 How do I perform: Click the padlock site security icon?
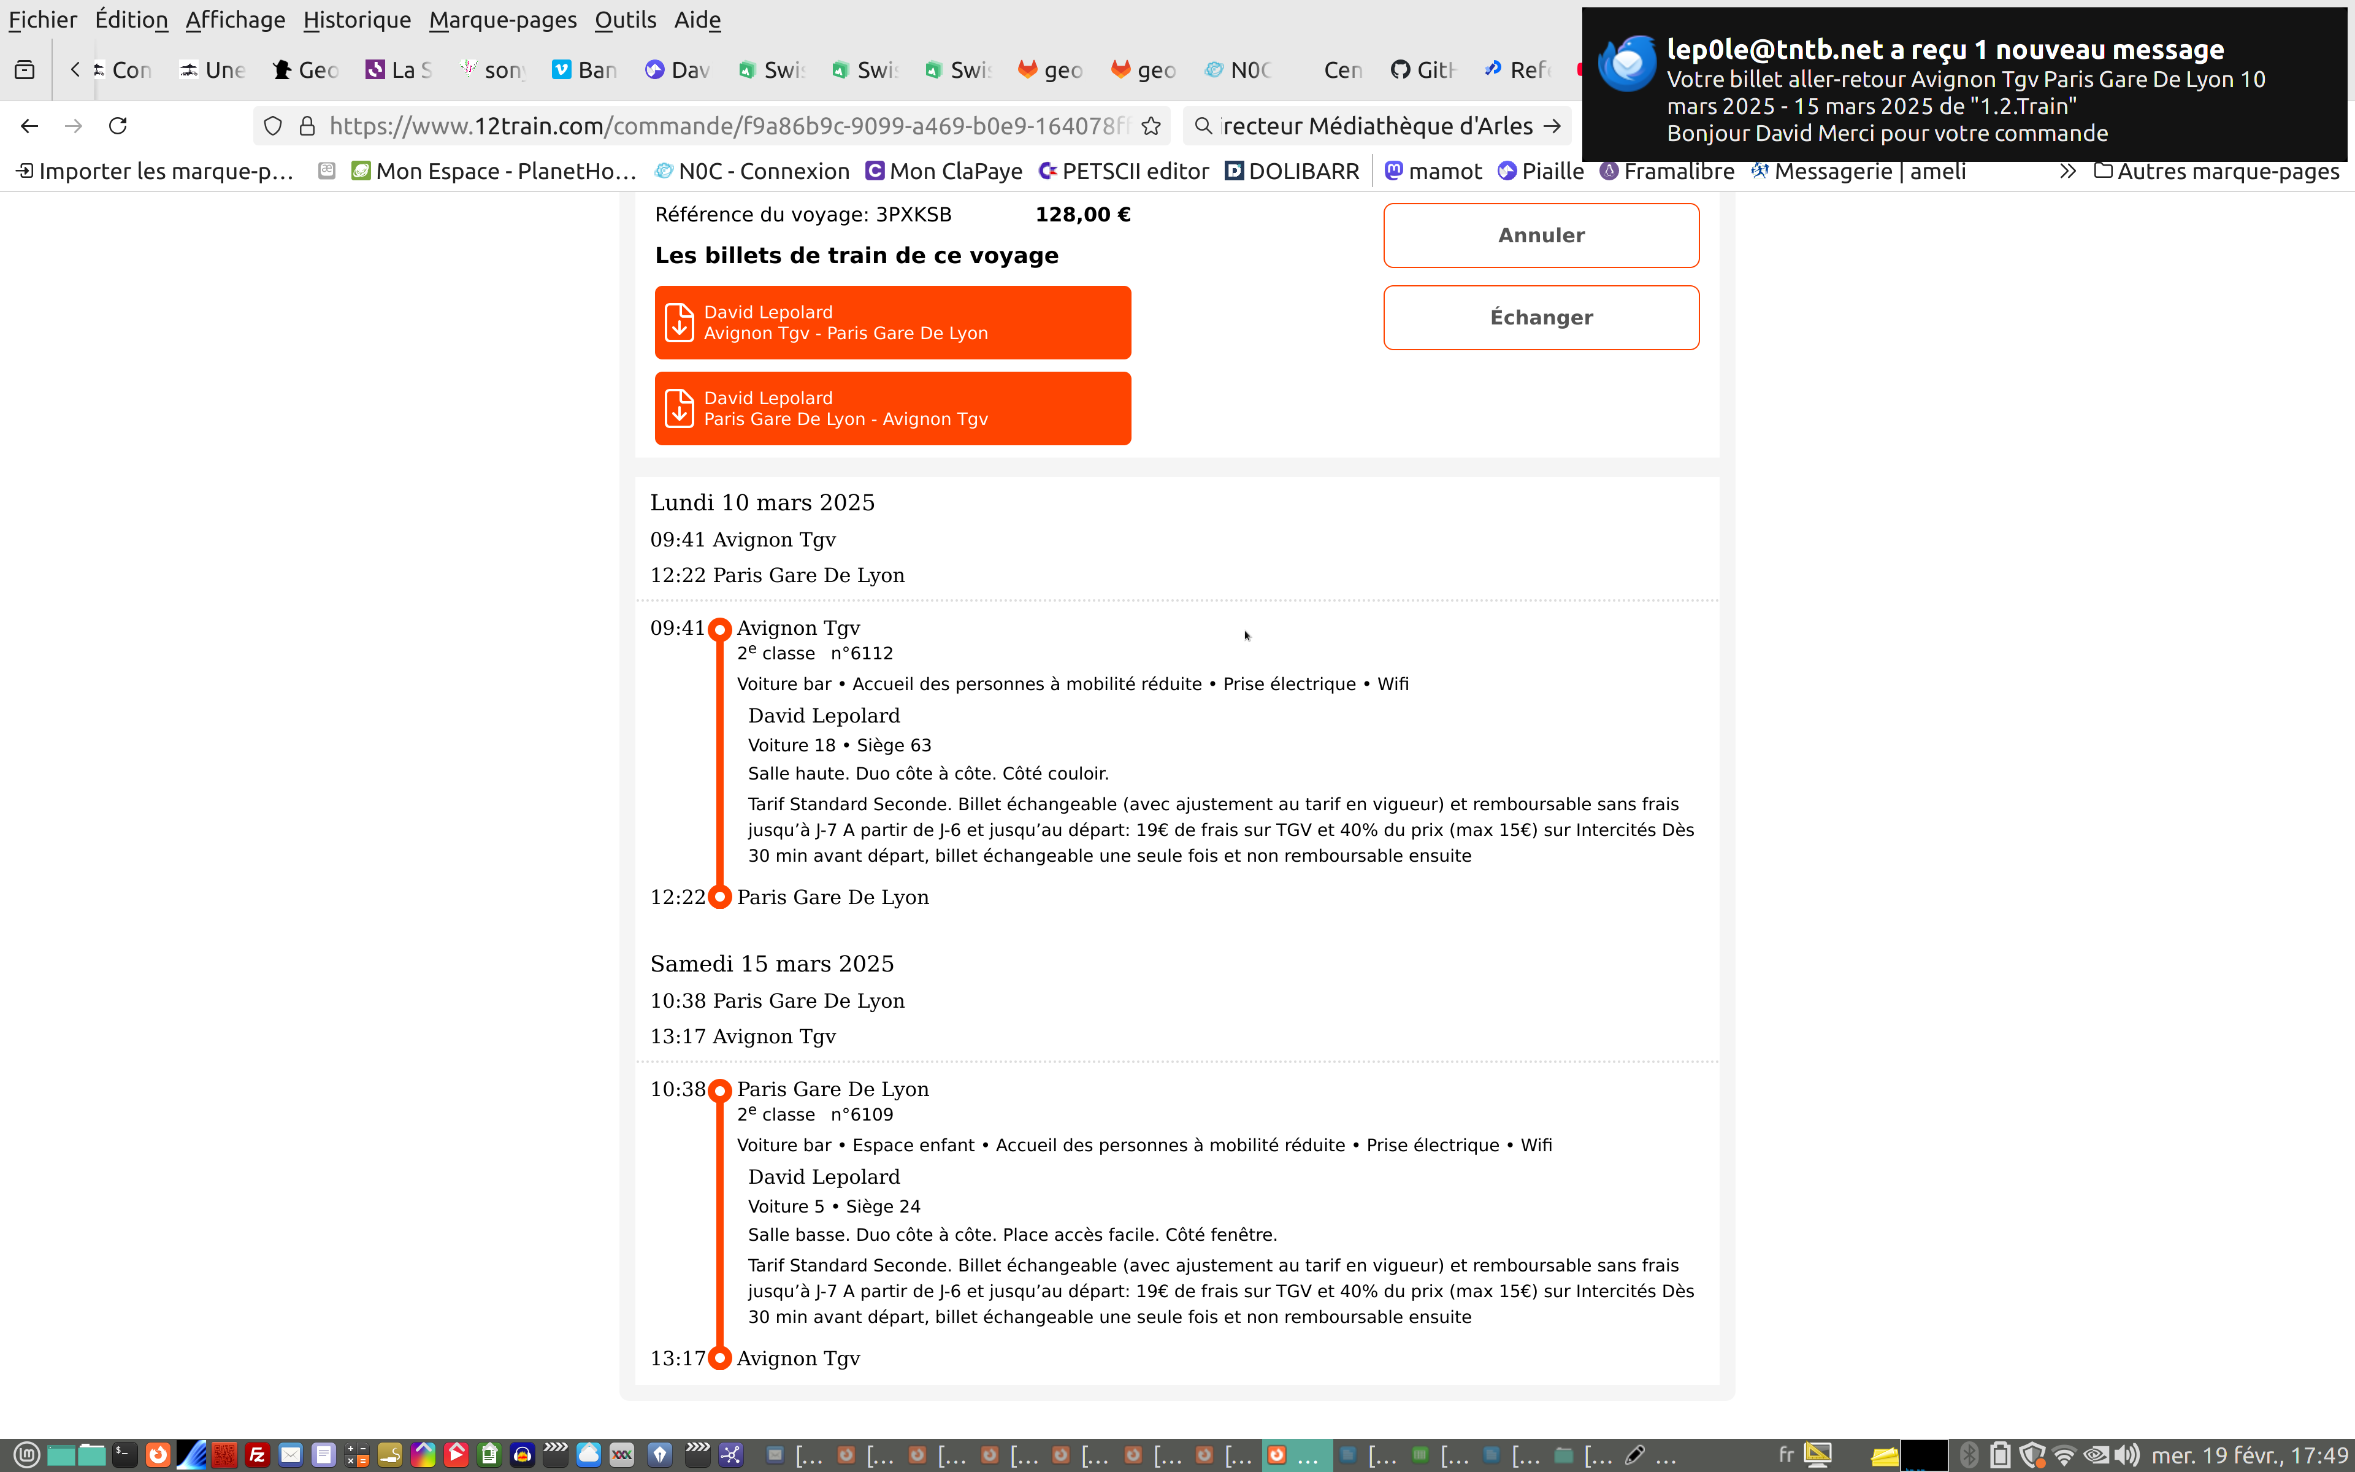[307, 126]
